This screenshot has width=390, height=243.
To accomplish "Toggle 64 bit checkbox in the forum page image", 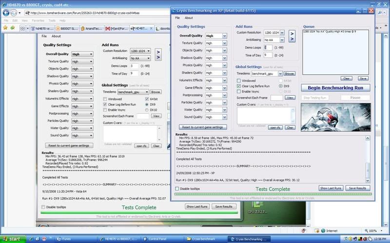I will 147,99.
